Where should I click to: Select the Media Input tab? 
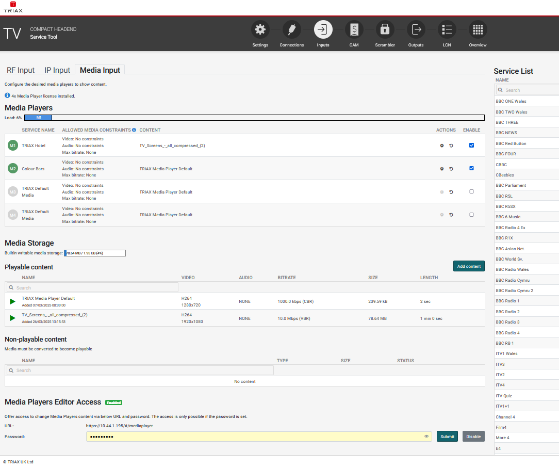(x=100, y=70)
